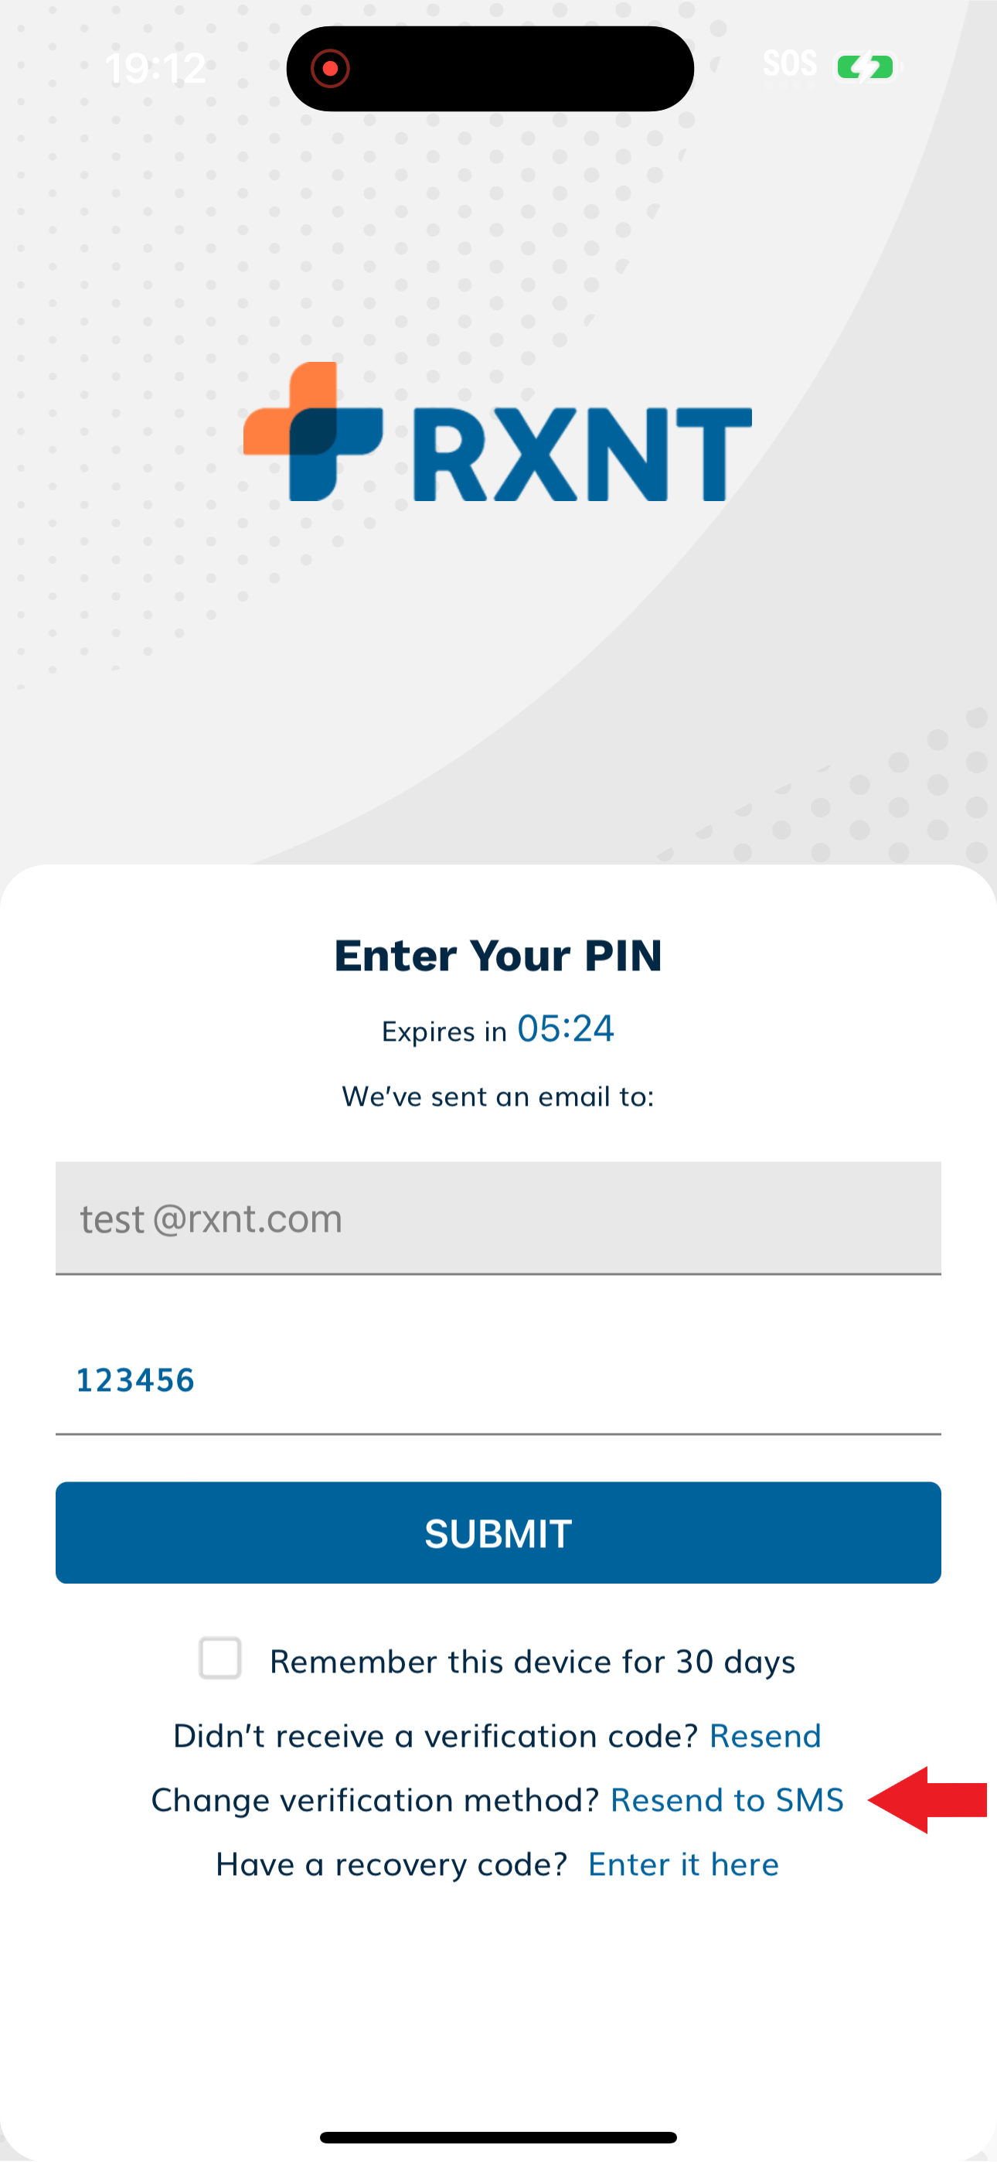Tap the 19:12 clock in status bar
The width and height of the screenshot is (997, 2162).
click(155, 67)
